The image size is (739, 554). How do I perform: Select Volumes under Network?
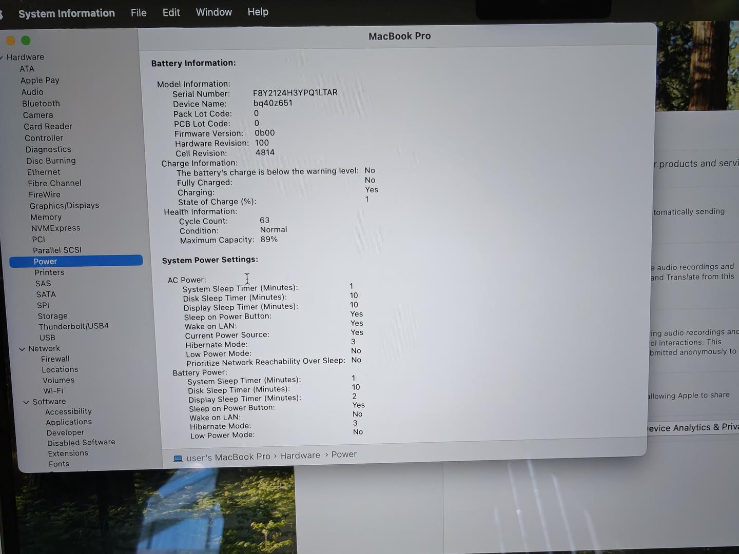(x=59, y=381)
